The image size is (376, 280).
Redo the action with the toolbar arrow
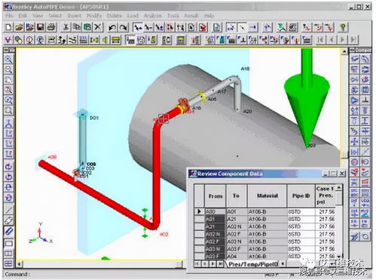[x=123, y=27]
